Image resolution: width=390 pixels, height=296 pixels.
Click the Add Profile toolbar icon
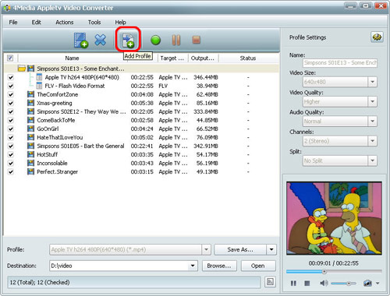pos(128,41)
